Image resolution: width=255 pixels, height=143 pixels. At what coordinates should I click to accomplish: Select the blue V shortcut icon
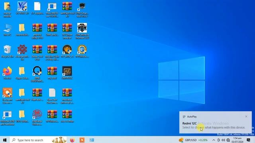(22, 7)
